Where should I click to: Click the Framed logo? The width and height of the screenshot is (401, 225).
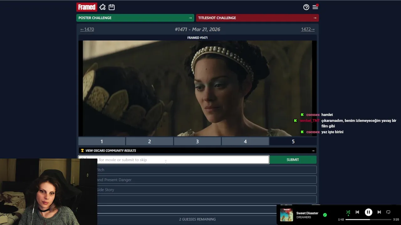tap(87, 7)
